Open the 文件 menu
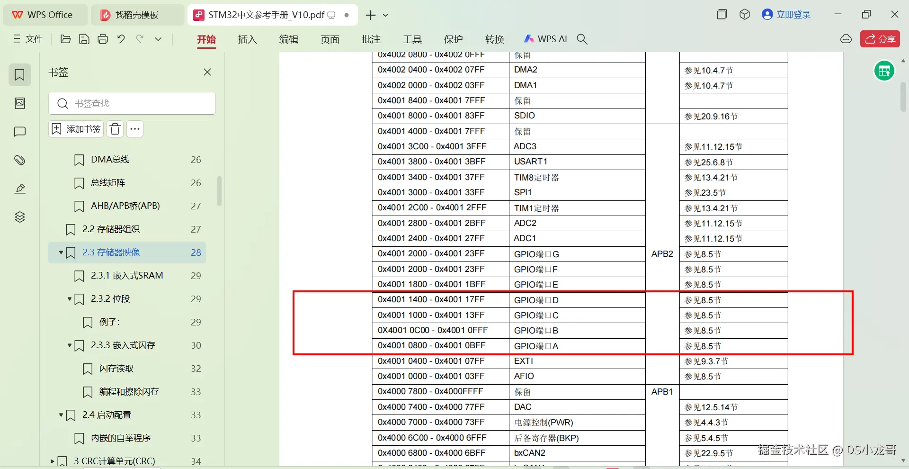 click(x=28, y=39)
